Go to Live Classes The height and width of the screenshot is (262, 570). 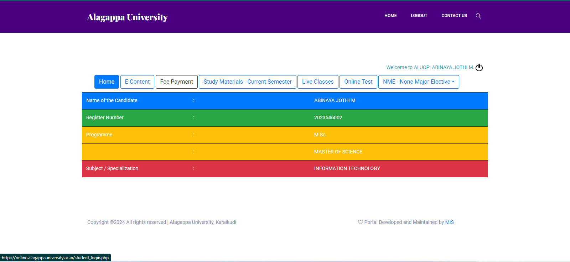tap(318, 82)
